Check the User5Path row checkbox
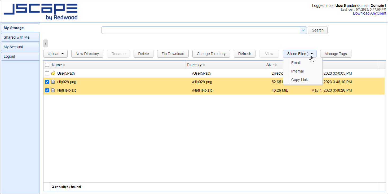 point(47,73)
